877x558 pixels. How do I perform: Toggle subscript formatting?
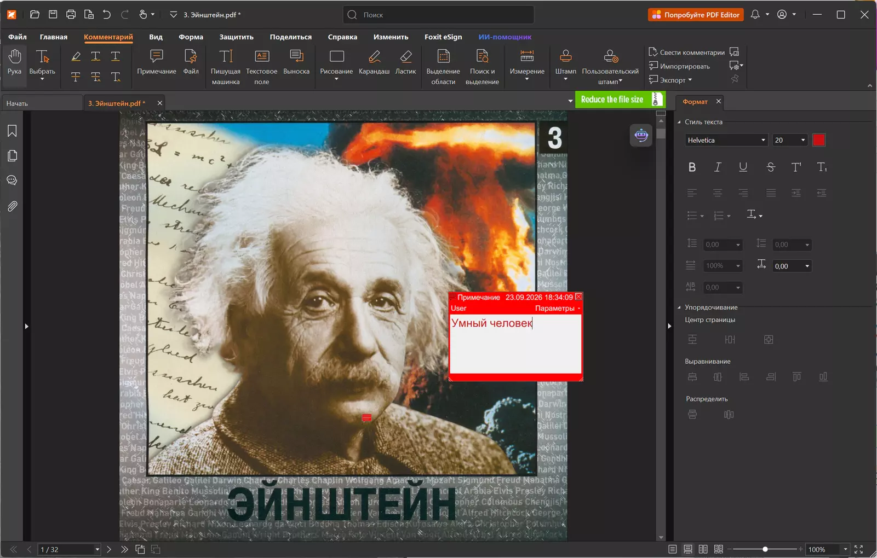(822, 167)
